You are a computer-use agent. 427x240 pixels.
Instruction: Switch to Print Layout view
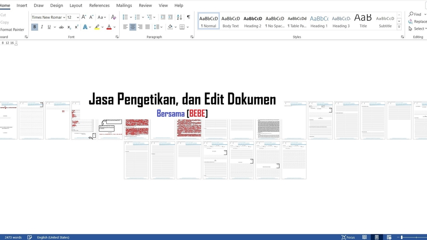point(377,237)
